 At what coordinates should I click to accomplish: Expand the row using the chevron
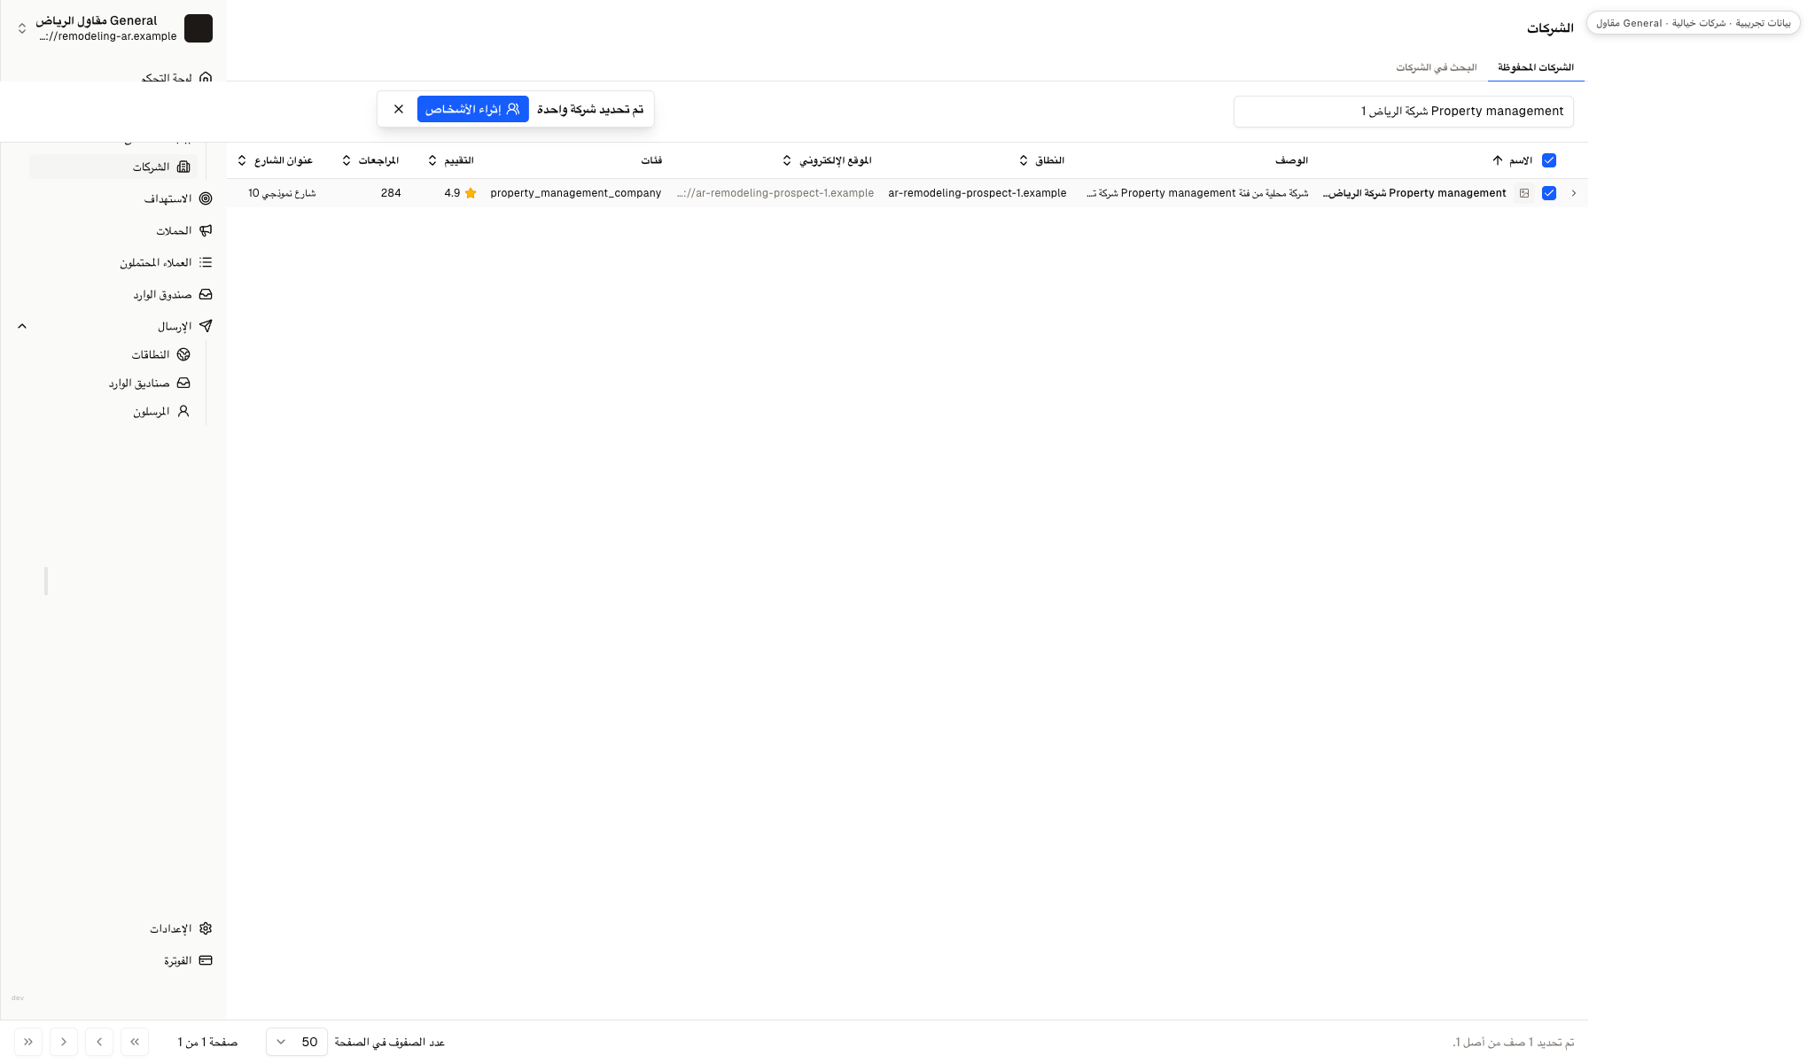click(1574, 193)
